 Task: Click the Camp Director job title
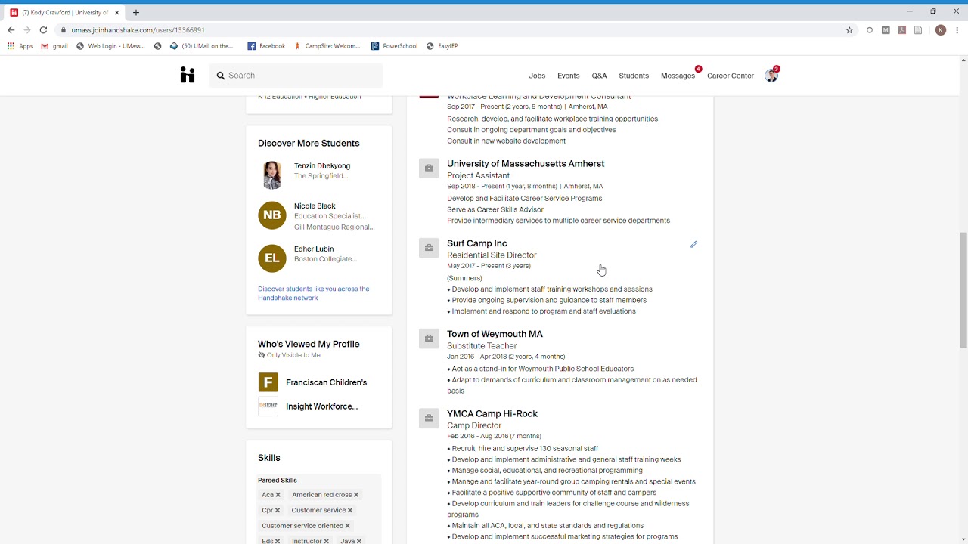[474, 425]
